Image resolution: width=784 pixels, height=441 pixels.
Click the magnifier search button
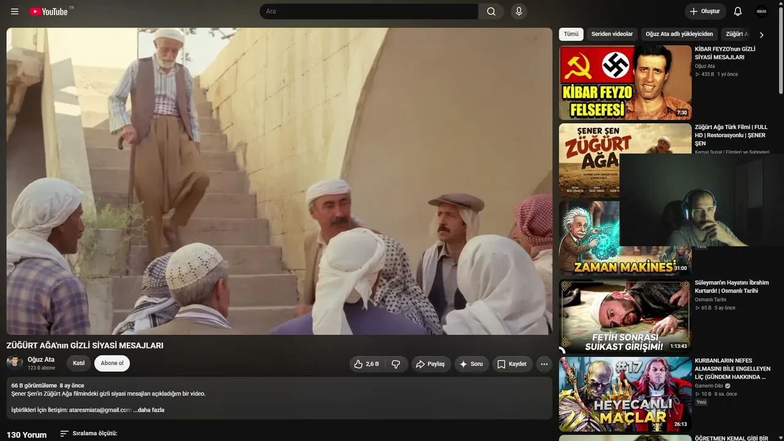tap(491, 12)
